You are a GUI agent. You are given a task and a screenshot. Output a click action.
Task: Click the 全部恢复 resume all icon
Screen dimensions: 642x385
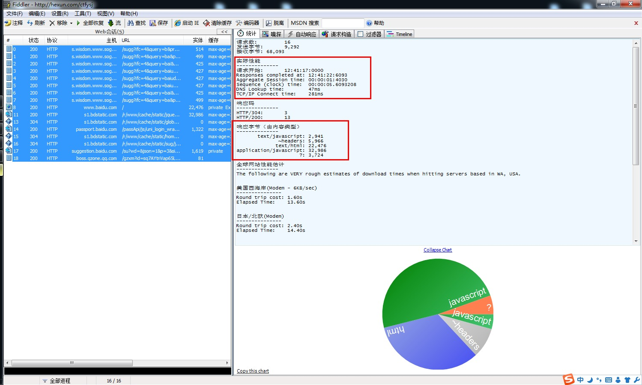(91, 23)
